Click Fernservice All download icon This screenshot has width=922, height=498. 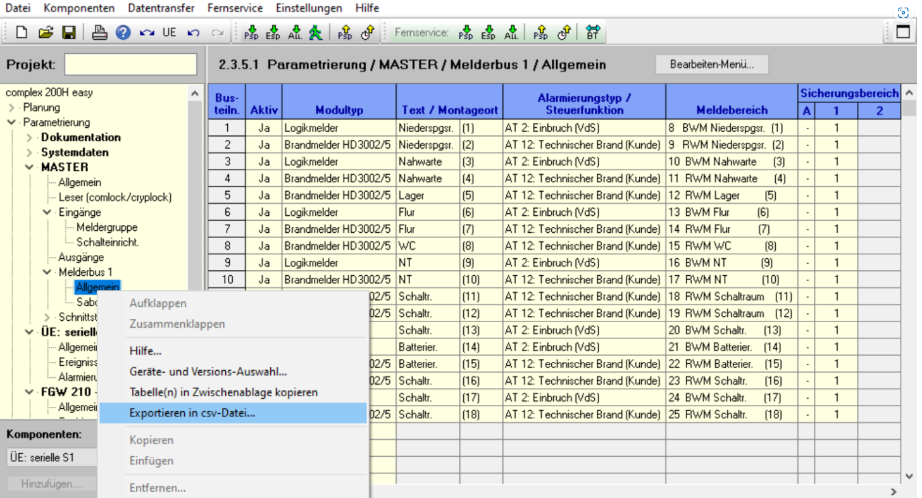coord(512,32)
